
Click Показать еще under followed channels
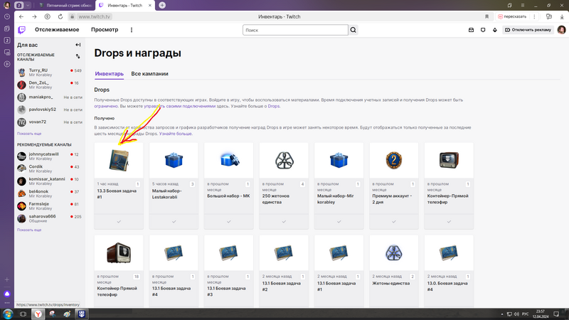click(x=29, y=134)
